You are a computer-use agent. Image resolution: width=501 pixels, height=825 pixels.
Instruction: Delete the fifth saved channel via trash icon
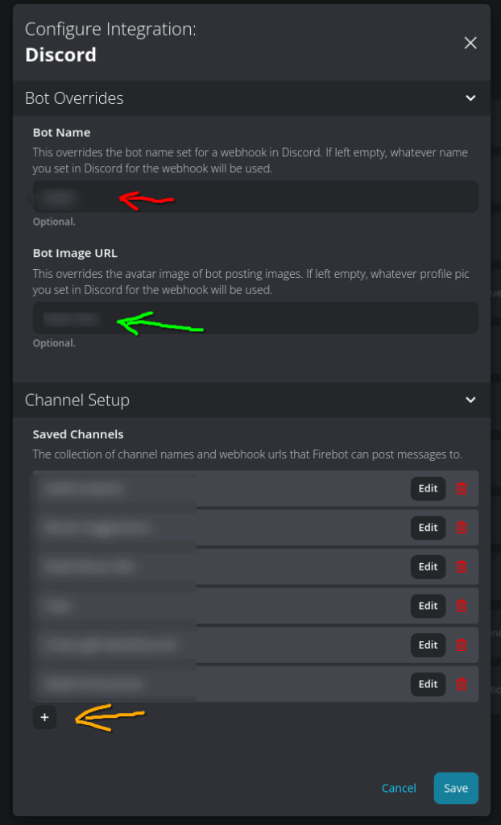tap(462, 645)
